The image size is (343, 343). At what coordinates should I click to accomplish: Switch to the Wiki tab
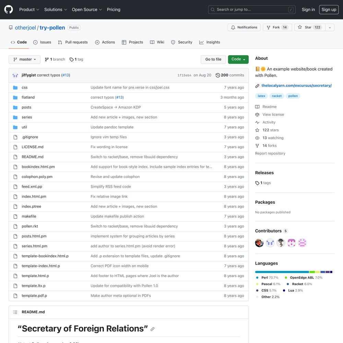point(157,42)
